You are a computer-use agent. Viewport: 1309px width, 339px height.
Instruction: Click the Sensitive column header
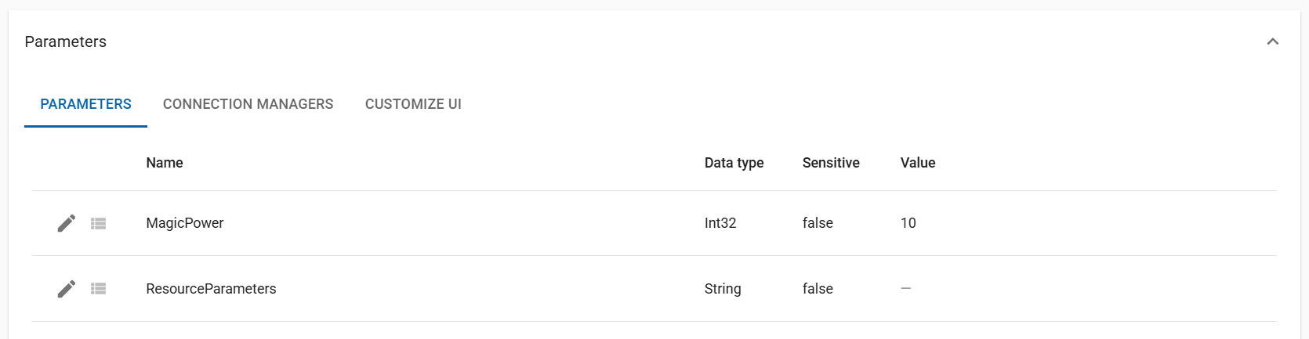[x=831, y=163]
